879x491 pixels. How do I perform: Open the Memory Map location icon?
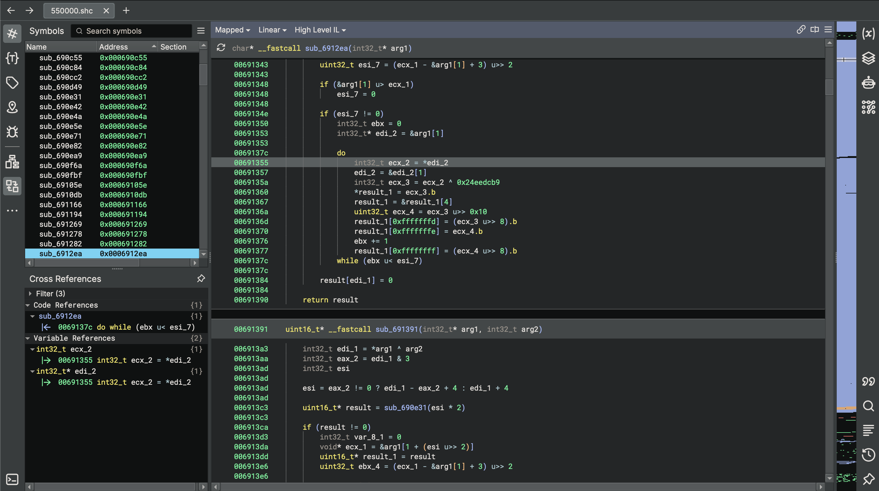point(12,107)
